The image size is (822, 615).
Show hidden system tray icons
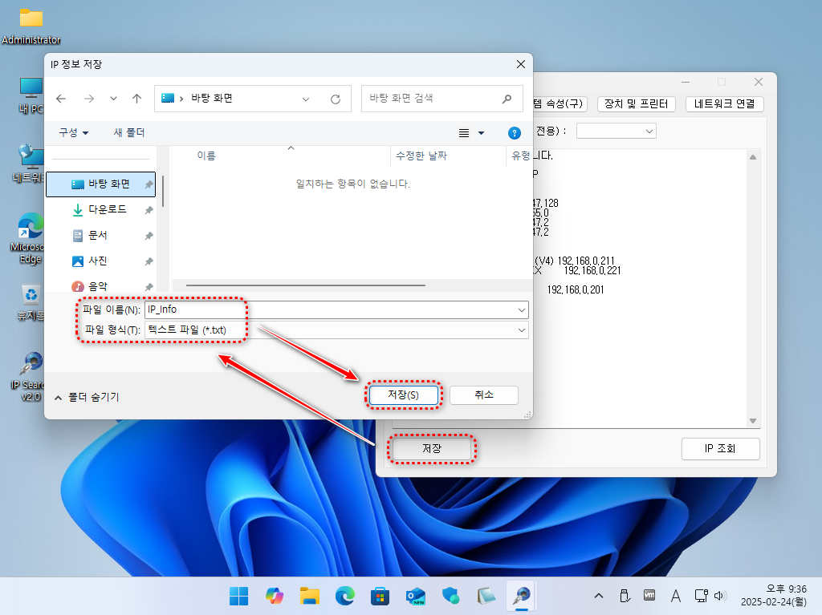599,596
